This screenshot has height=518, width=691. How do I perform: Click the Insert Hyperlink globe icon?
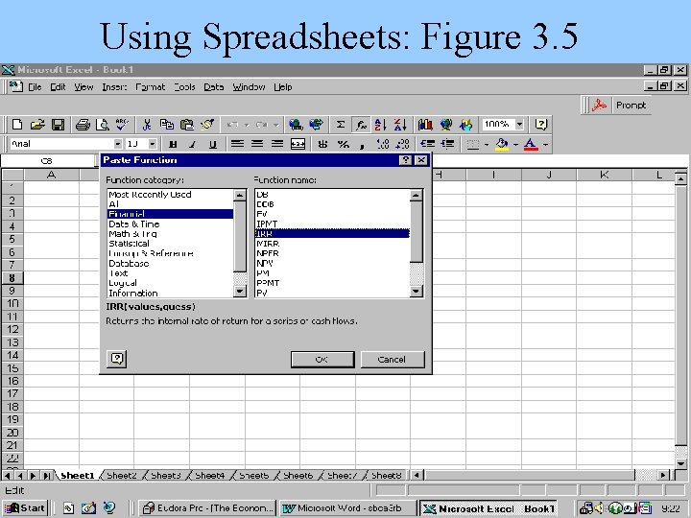(x=296, y=125)
